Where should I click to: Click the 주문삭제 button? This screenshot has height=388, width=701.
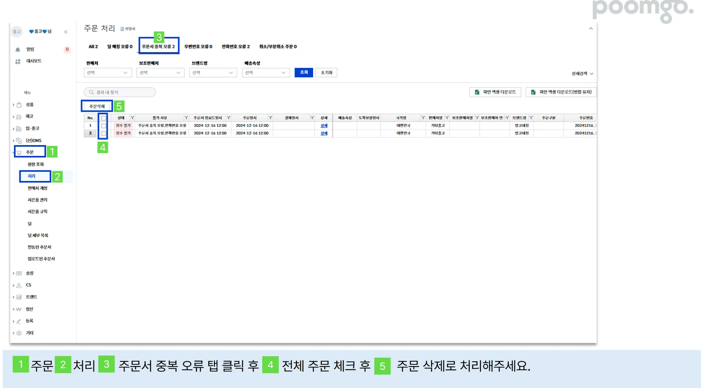click(97, 106)
